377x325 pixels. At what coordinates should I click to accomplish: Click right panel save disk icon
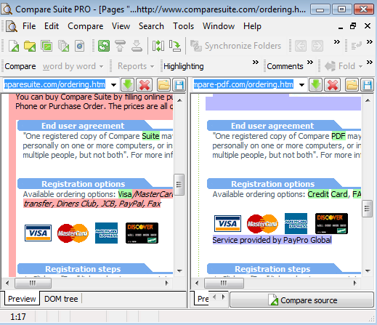pos(368,85)
